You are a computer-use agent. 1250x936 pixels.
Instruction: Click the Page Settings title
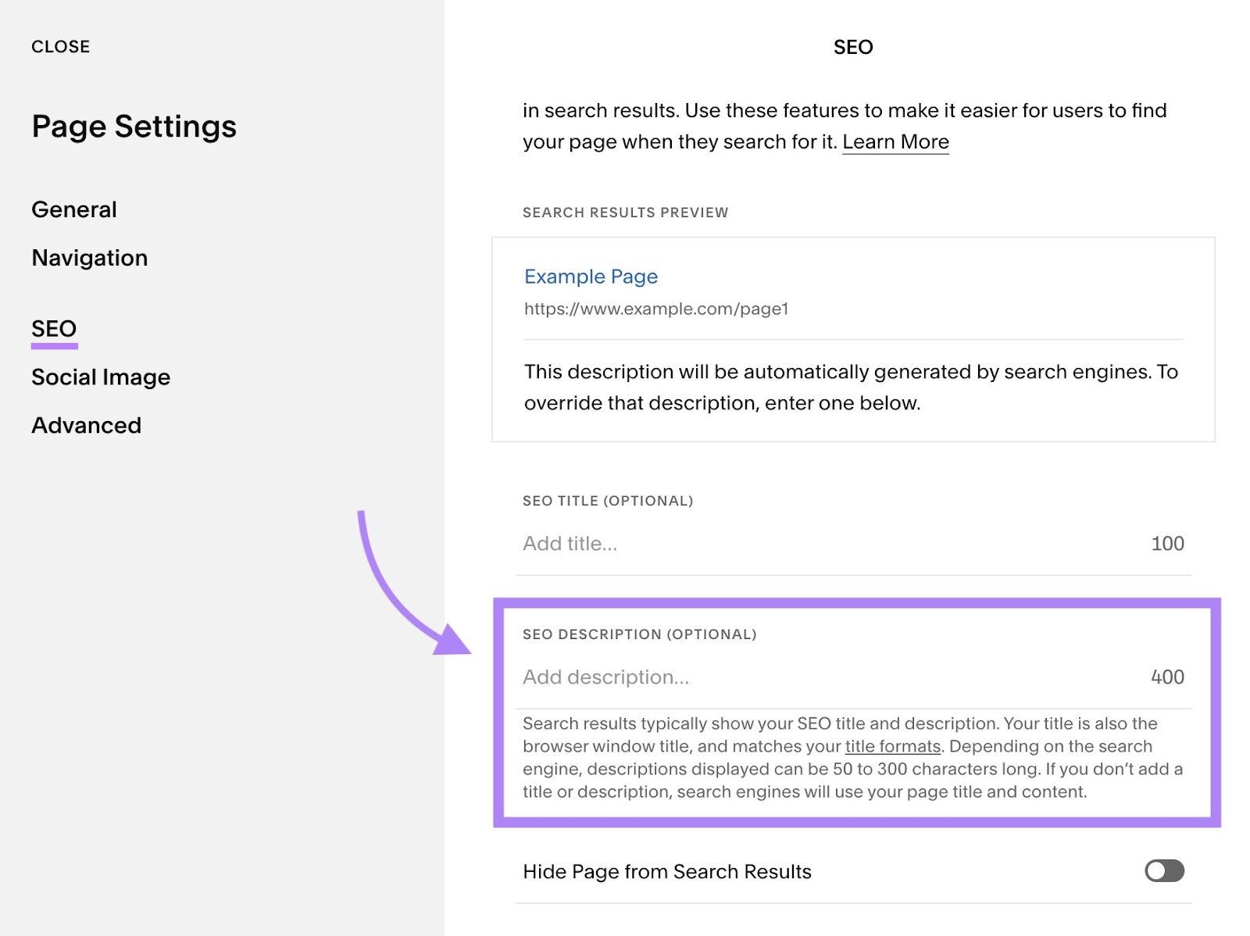point(134,127)
